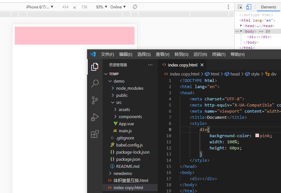Open the explorer panel ellipsis actions

[x=150, y=65]
